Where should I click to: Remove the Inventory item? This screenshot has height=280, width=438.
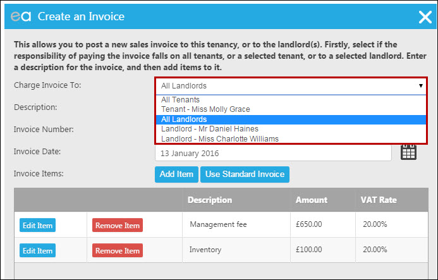click(x=118, y=250)
